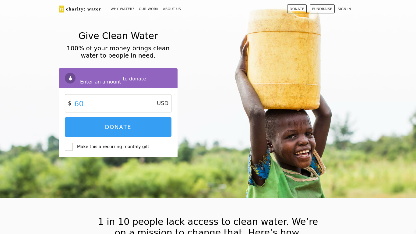
Task: Click the dollar sign in amount field
Action: point(69,103)
